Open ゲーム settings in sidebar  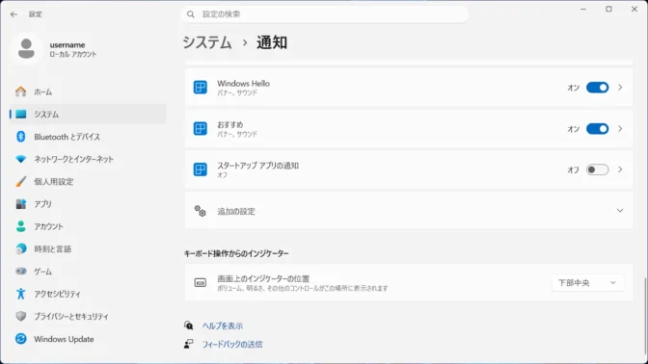[x=88, y=272]
